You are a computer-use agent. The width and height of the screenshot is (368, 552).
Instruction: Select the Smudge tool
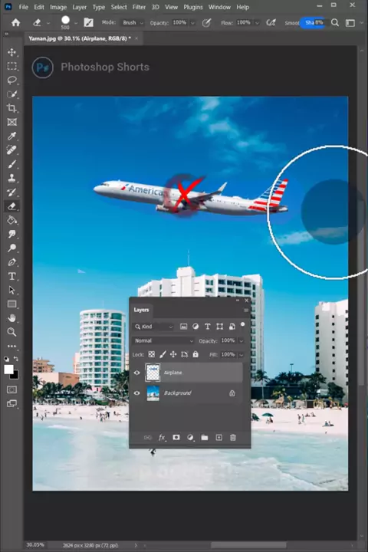(x=12, y=234)
